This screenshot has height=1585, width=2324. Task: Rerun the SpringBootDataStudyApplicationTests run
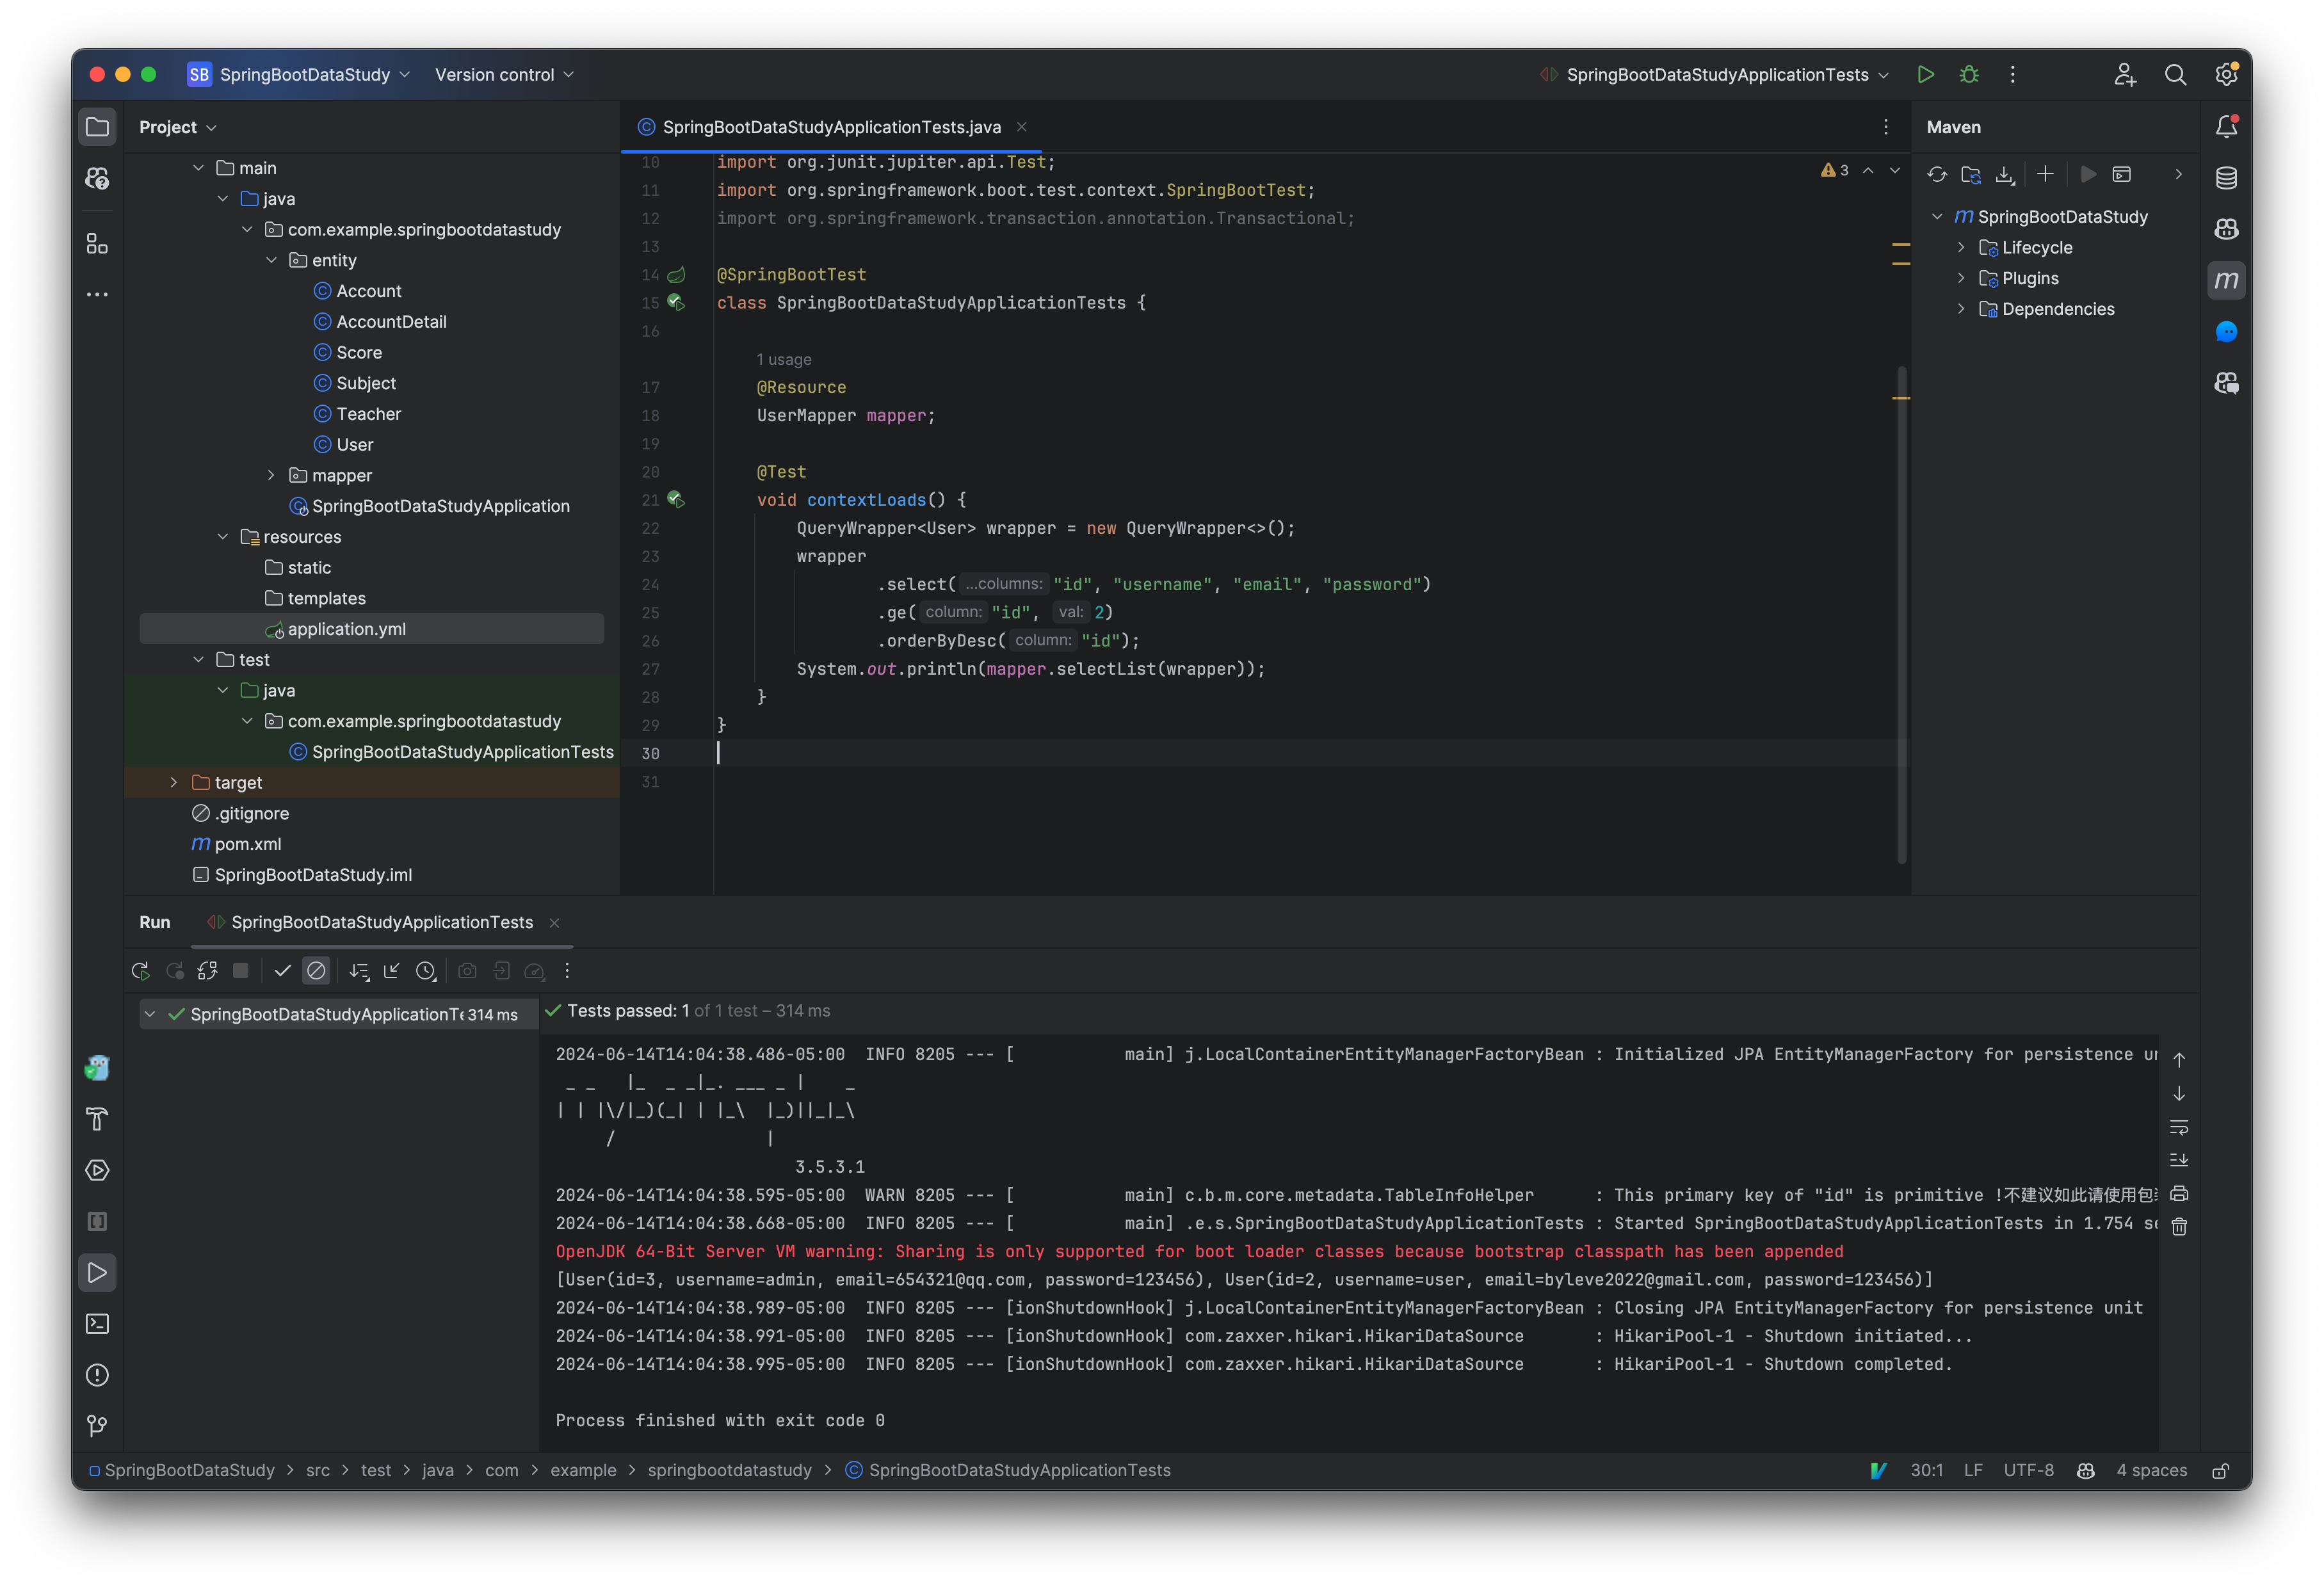click(141, 970)
